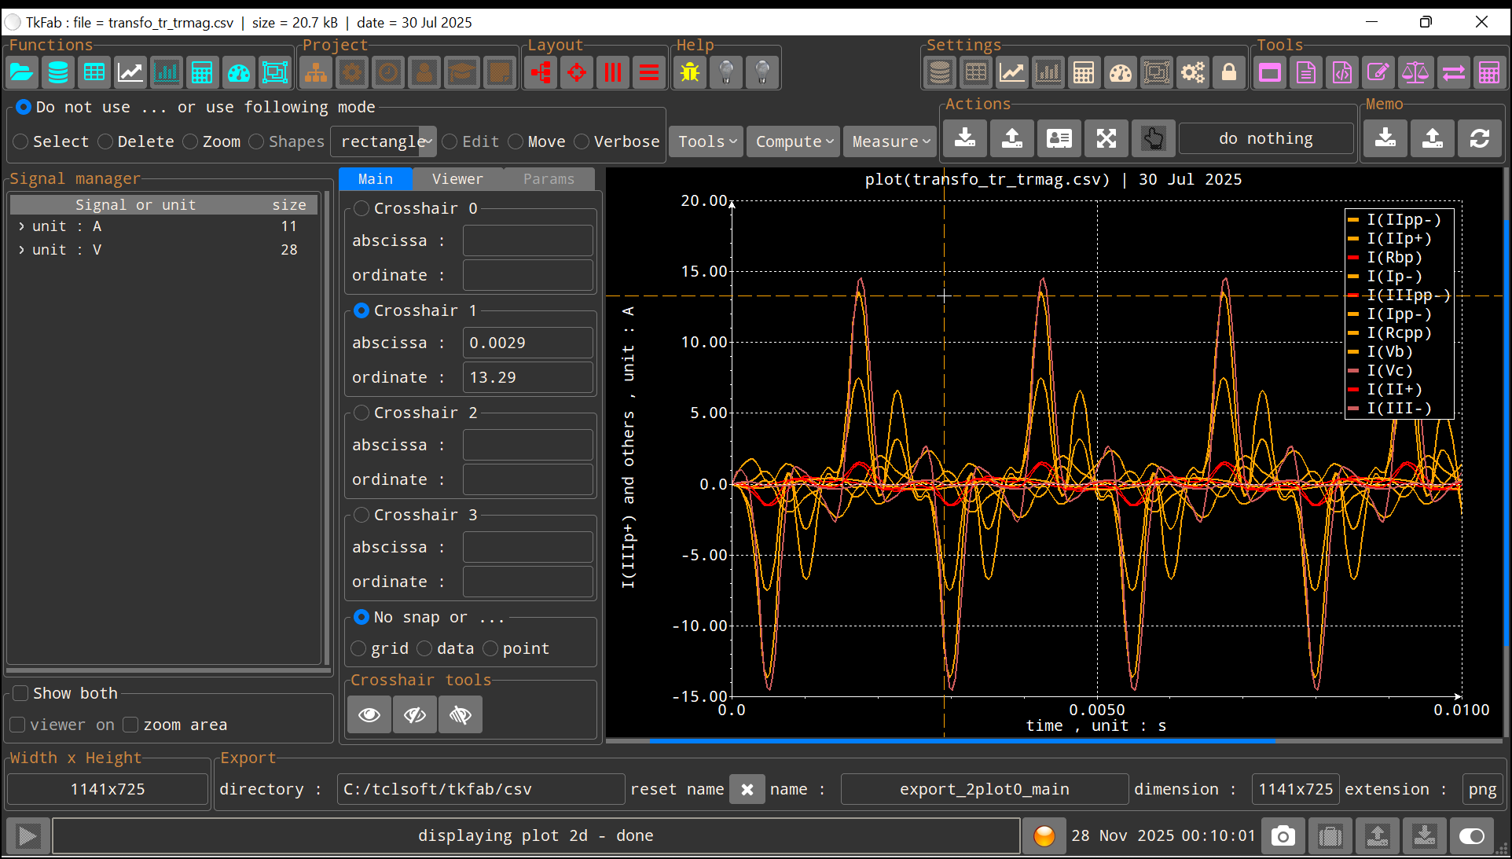Image resolution: width=1512 pixels, height=859 pixels.
Task: Click the line chart plot function icon
Action: [130, 73]
